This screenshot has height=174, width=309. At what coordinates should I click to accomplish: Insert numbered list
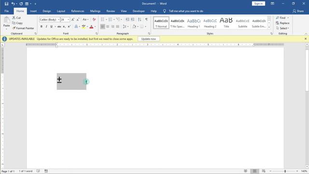point(111,19)
